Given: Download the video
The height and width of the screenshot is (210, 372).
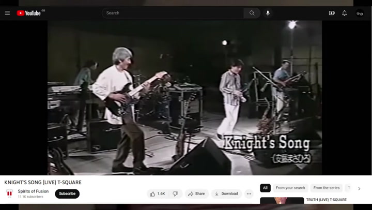Looking at the screenshot, I should pyautogui.click(x=226, y=194).
